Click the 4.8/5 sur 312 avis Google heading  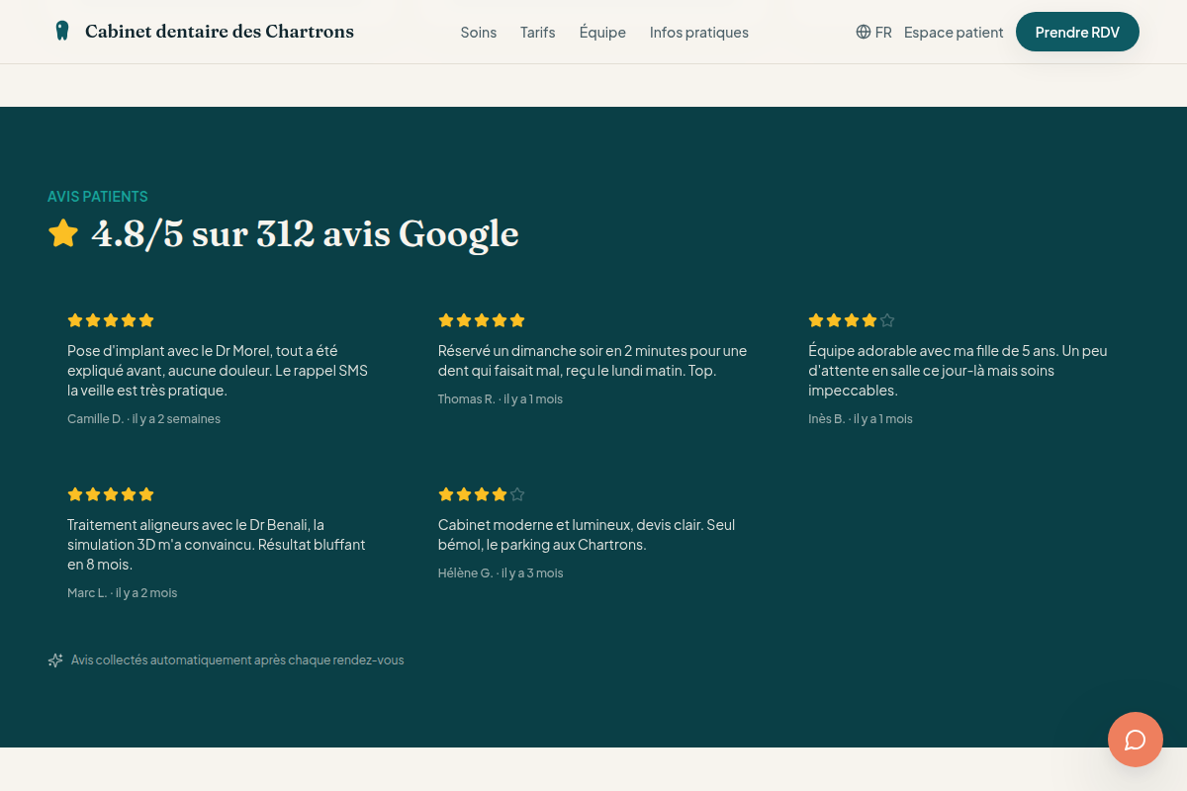(x=305, y=233)
